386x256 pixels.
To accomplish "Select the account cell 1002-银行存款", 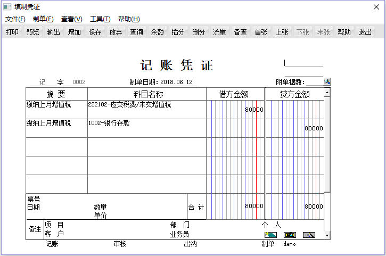I will (147, 128).
